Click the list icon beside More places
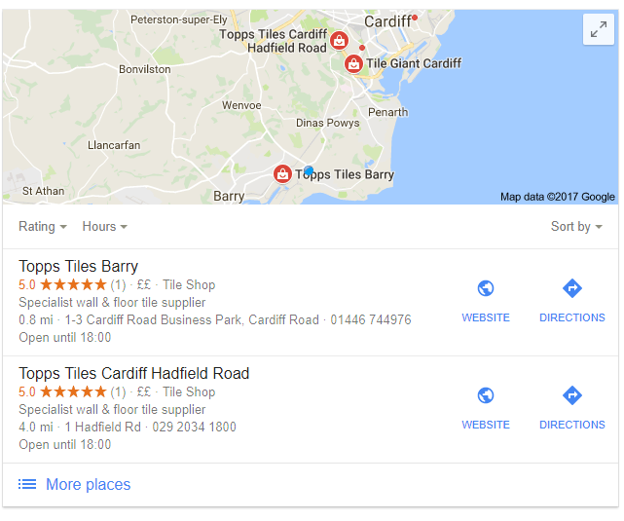624x521 pixels. click(27, 484)
